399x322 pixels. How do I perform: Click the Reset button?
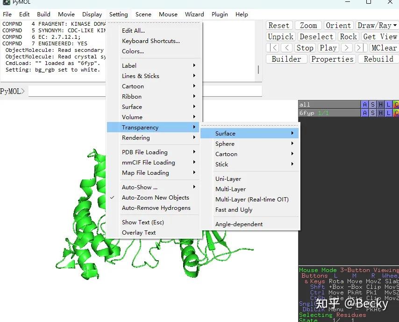(x=279, y=25)
